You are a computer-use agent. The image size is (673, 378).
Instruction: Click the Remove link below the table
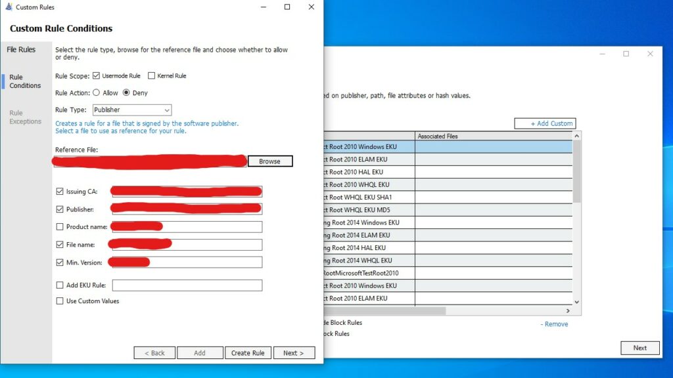pyautogui.click(x=555, y=324)
